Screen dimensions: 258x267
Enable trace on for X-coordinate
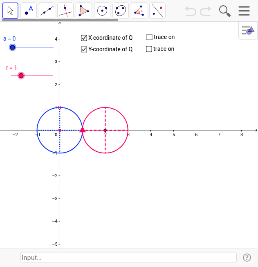coord(149,37)
